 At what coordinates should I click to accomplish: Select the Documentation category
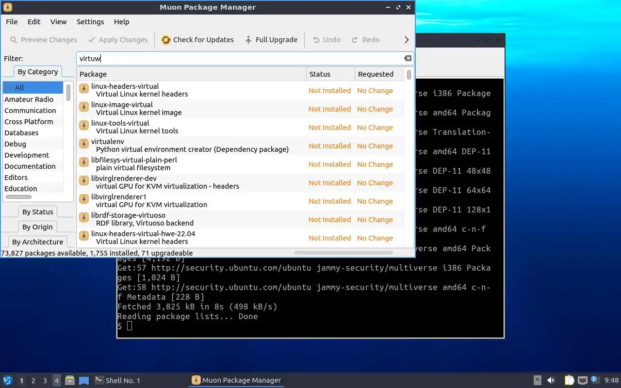pyautogui.click(x=33, y=166)
